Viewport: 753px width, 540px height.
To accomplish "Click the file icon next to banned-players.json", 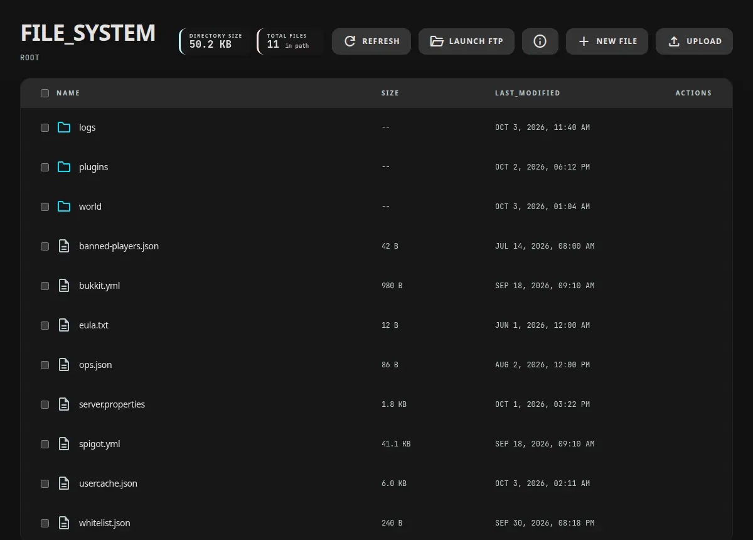I will pyautogui.click(x=64, y=246).
